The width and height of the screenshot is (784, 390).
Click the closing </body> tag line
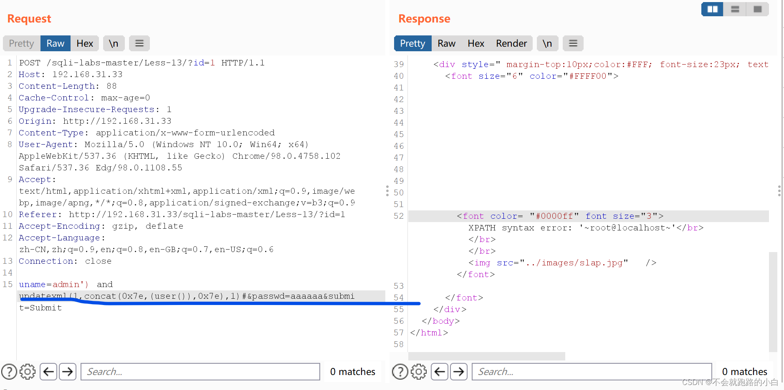coord(441,321)
